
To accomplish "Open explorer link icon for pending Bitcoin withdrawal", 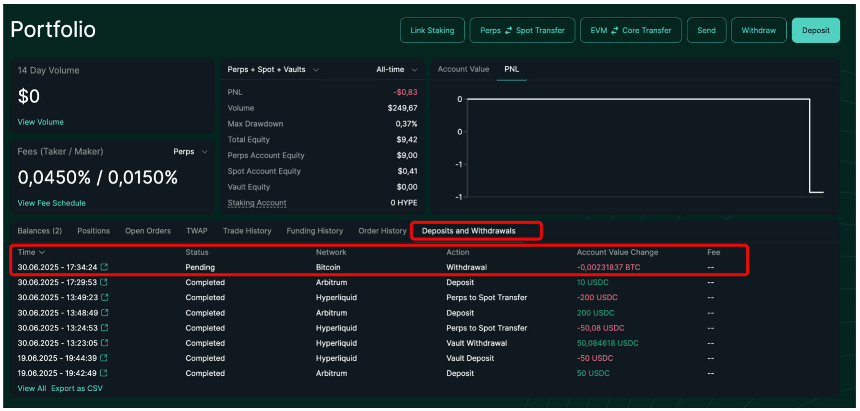I will coord(104,267).
